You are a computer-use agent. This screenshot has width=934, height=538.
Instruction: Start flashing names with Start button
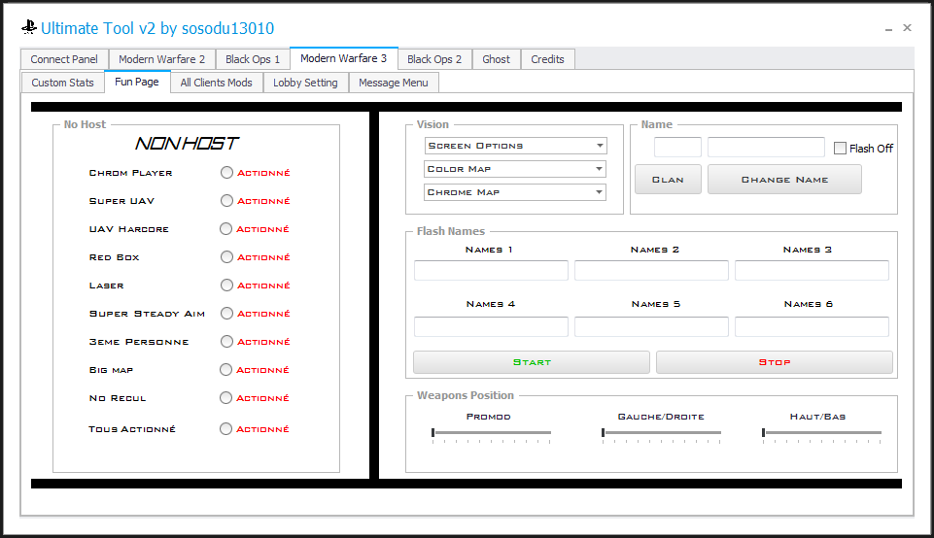tap(532, 362)
